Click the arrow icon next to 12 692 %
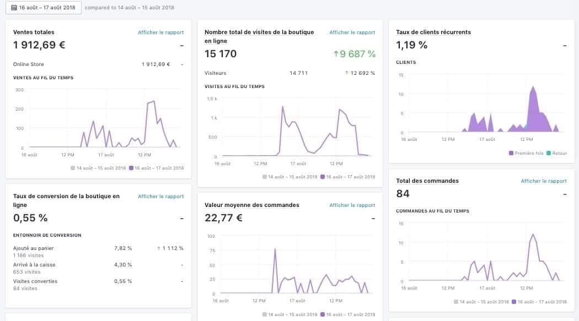This screenshot has width=579, height=321. [x=347, y=73]
